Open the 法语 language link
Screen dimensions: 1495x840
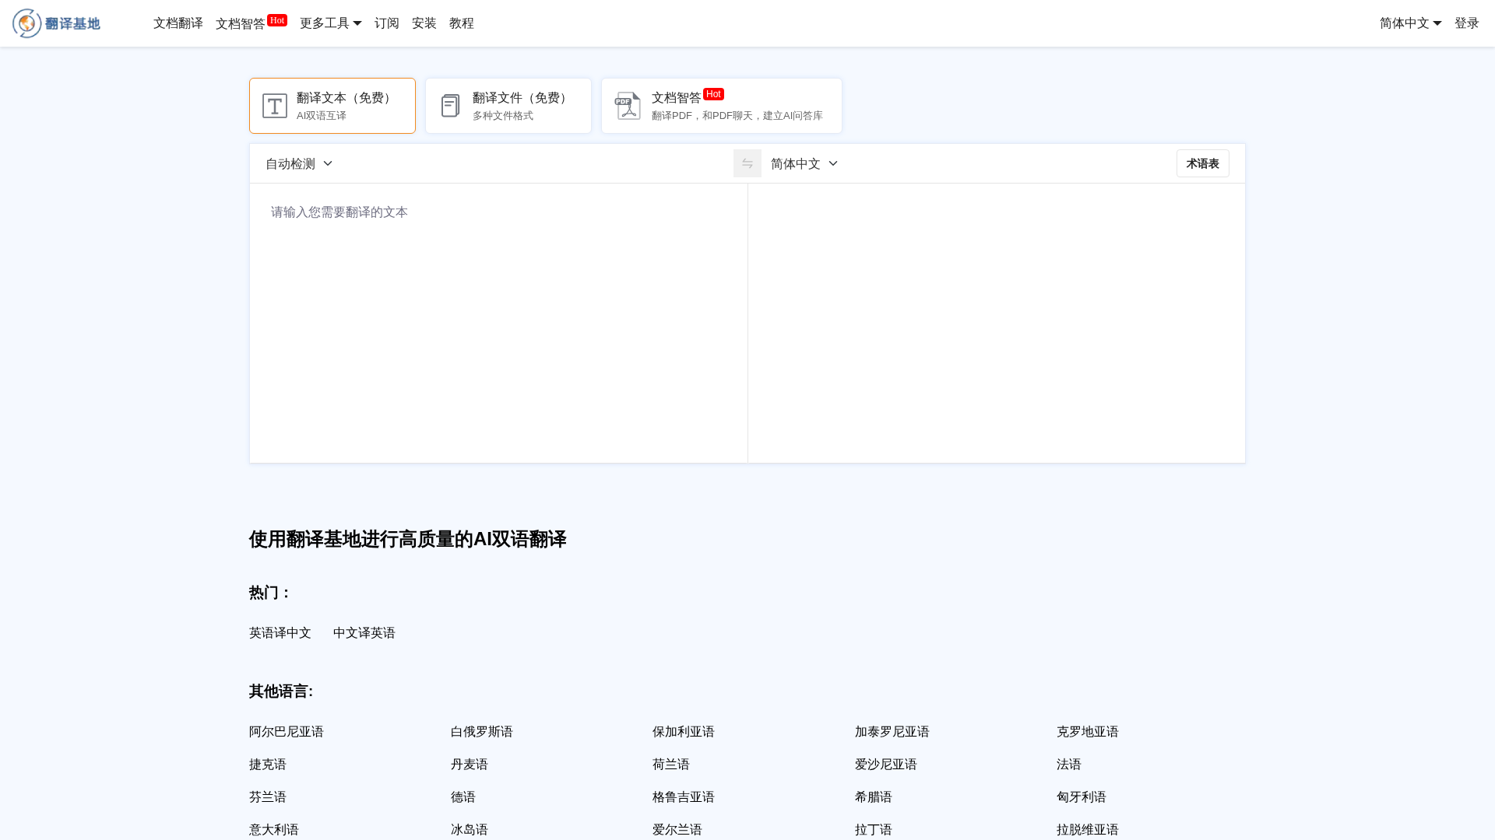coord(1068,765)
